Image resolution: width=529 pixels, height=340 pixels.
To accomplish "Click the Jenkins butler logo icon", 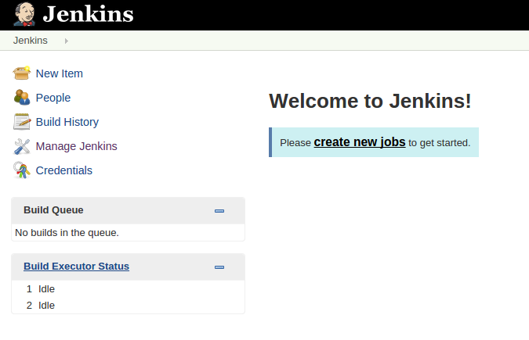I will pos(24,14).
